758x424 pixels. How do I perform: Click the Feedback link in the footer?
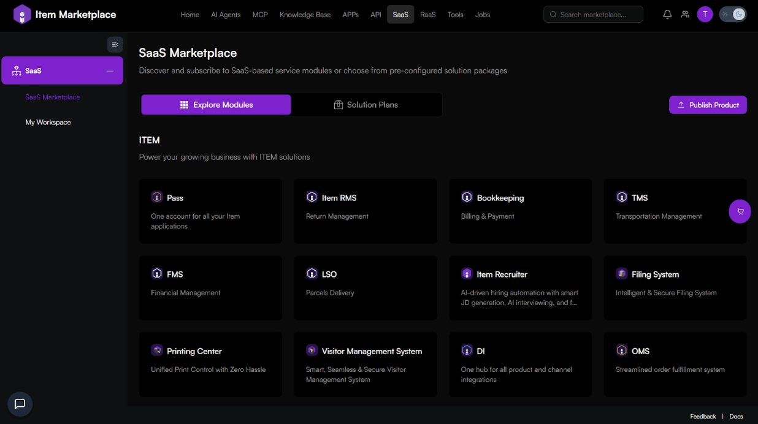[x=703, y=417]
